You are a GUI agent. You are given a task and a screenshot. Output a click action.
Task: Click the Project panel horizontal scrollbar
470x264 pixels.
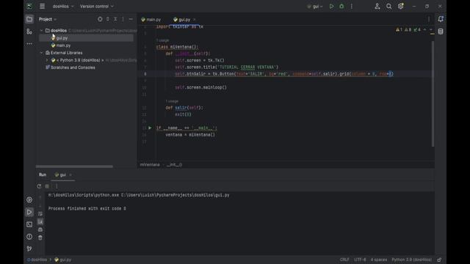[74, 166]
